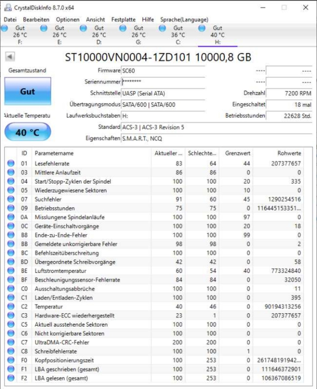Click status orb for Suchfehler row
Image resolution: width=317 pixels, height=389 pixels.
(x=11, y=199)
